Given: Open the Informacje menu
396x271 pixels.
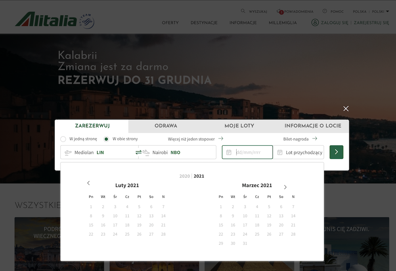Looking at the screenshot, I should [243, 23].
